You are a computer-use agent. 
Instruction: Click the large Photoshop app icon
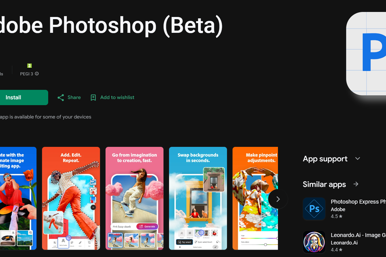(366, 54)
